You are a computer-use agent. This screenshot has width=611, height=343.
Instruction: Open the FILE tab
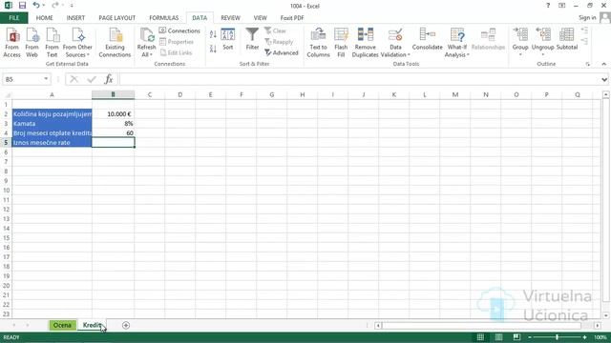(x=14, y=18)
